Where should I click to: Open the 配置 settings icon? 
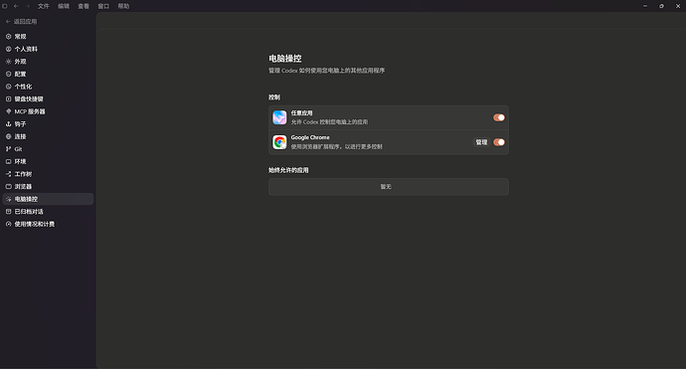pyautogui.click(x=8, y=74)
